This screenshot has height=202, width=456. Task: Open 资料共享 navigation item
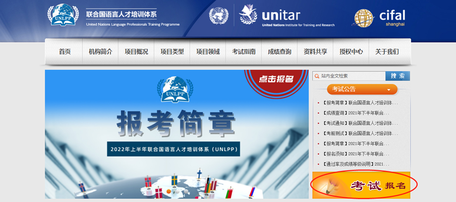coord(315,51)
